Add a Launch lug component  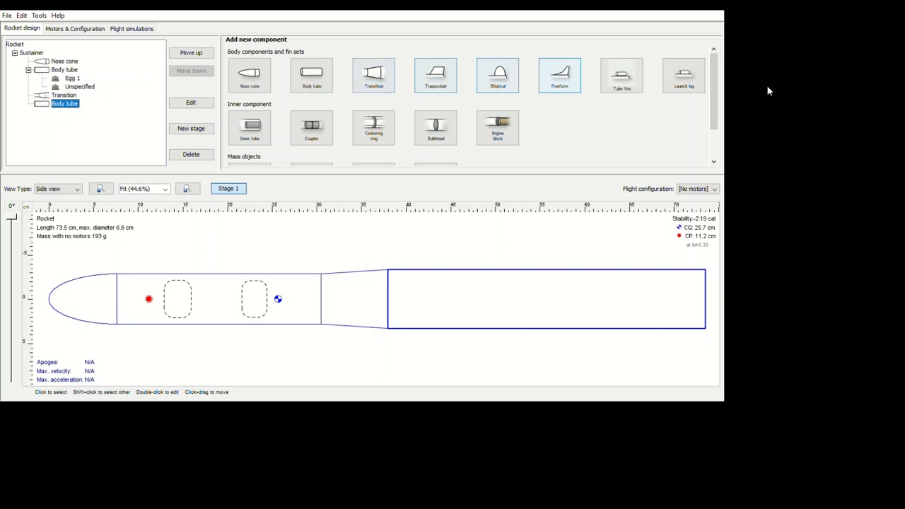[684, 75]
